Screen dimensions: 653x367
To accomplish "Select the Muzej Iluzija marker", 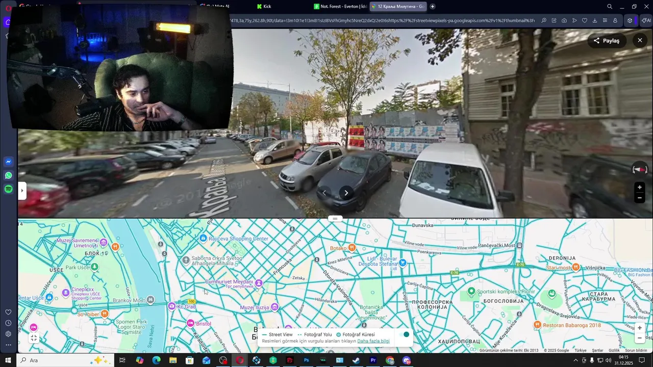I will coord(274,307).
